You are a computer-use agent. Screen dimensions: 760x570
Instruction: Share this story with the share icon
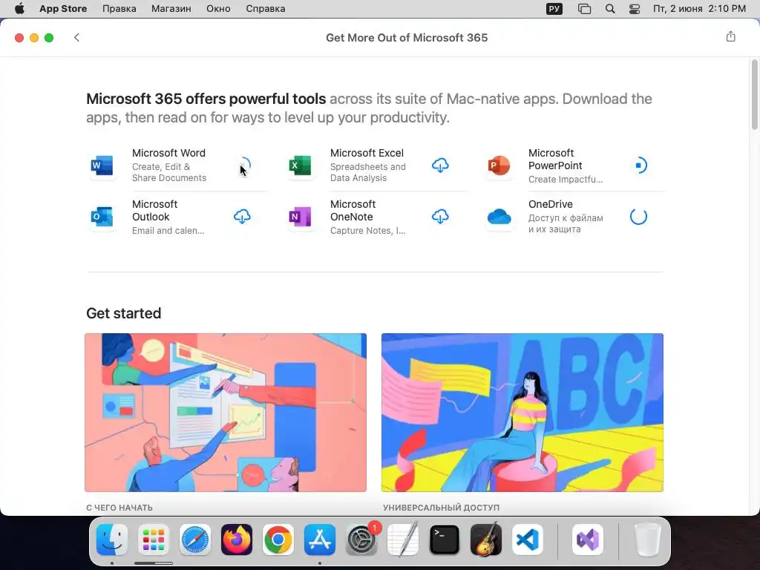click(x=730, y=37)
